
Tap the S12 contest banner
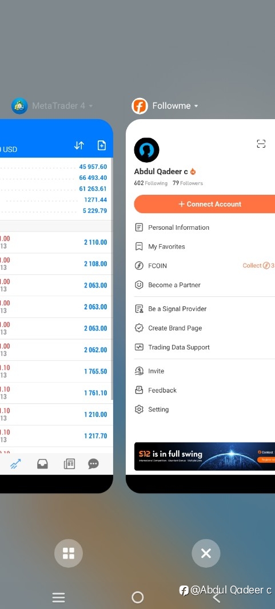(205, 457)
